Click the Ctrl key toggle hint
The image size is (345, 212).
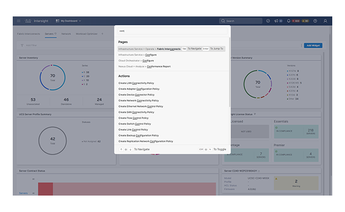tap(201, 149)
